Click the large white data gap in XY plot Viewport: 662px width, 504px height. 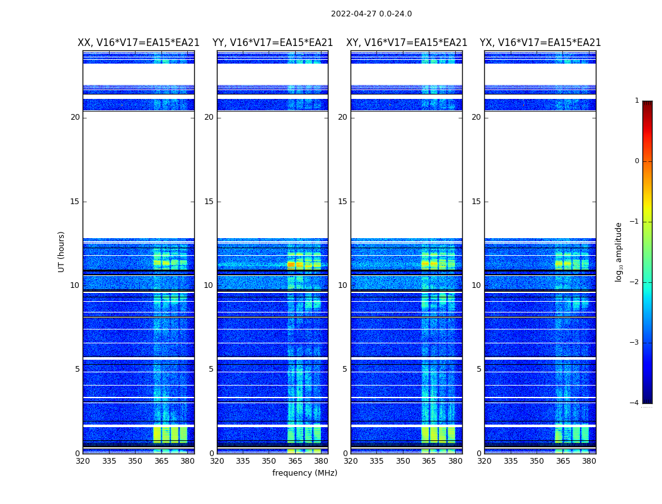point(407,175)
